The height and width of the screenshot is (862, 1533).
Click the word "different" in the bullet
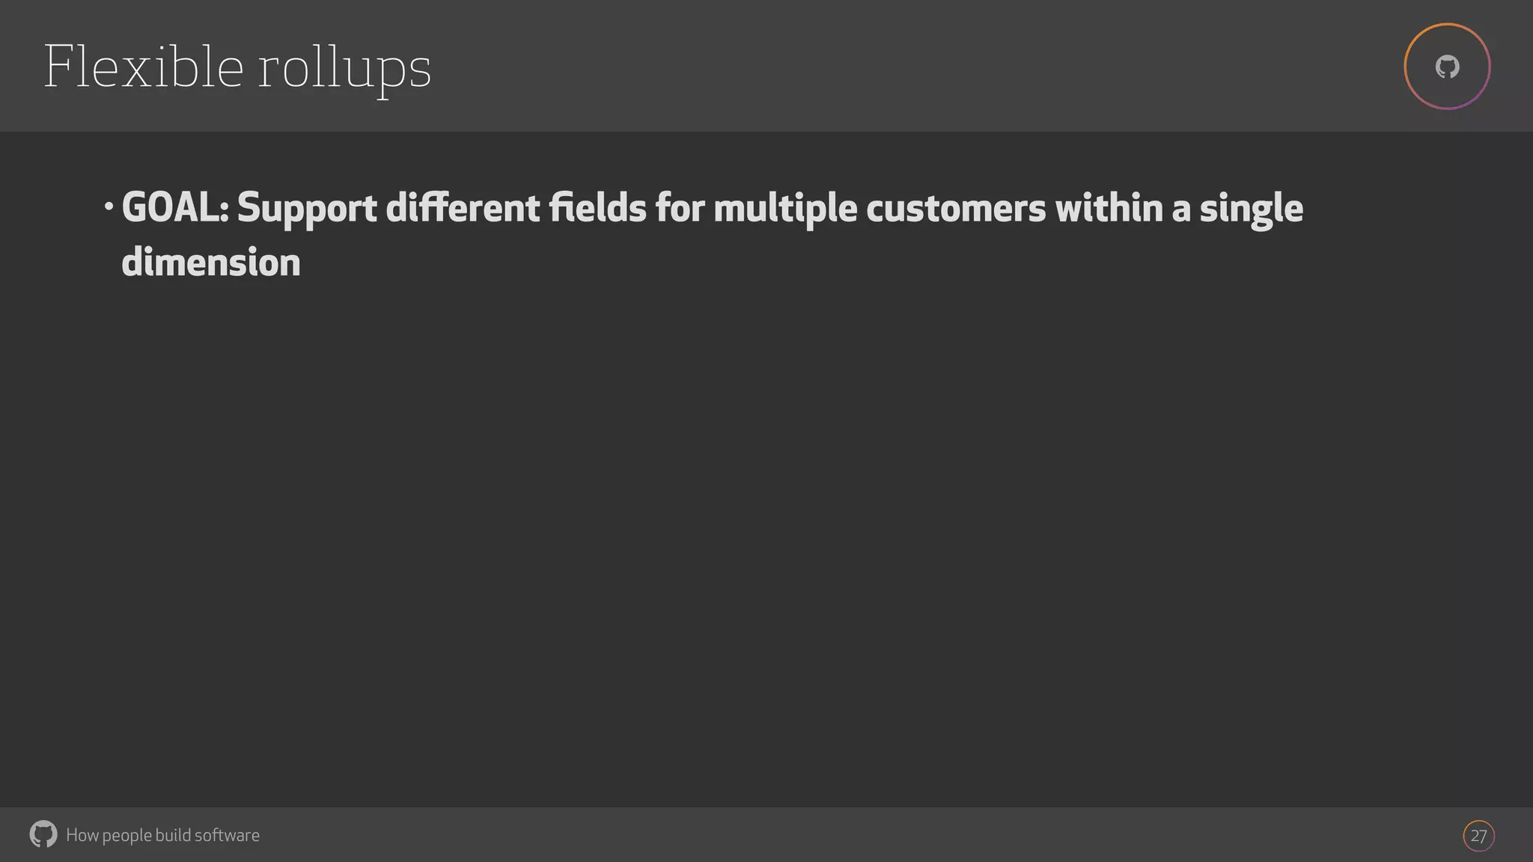coord(463,207)
